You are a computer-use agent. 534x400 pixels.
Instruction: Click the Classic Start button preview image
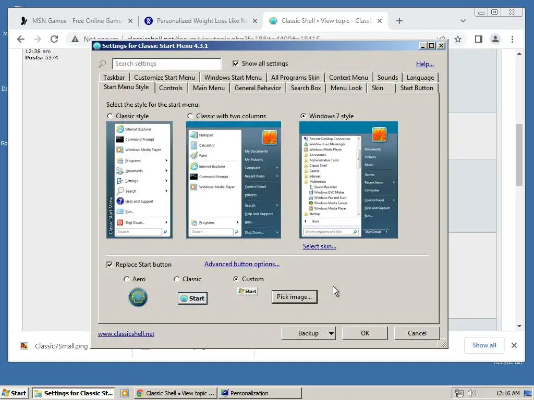(x=192, y=298)
